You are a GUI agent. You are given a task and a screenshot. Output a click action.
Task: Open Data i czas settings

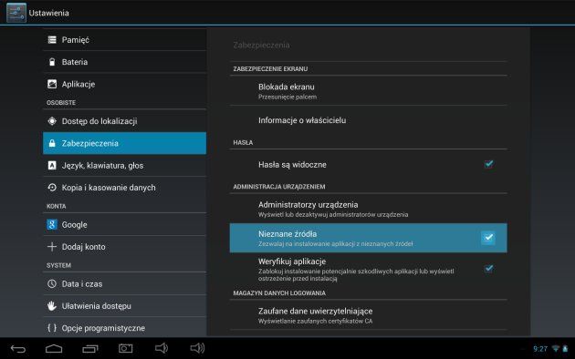pyautogui.click(x=124, y=283)
